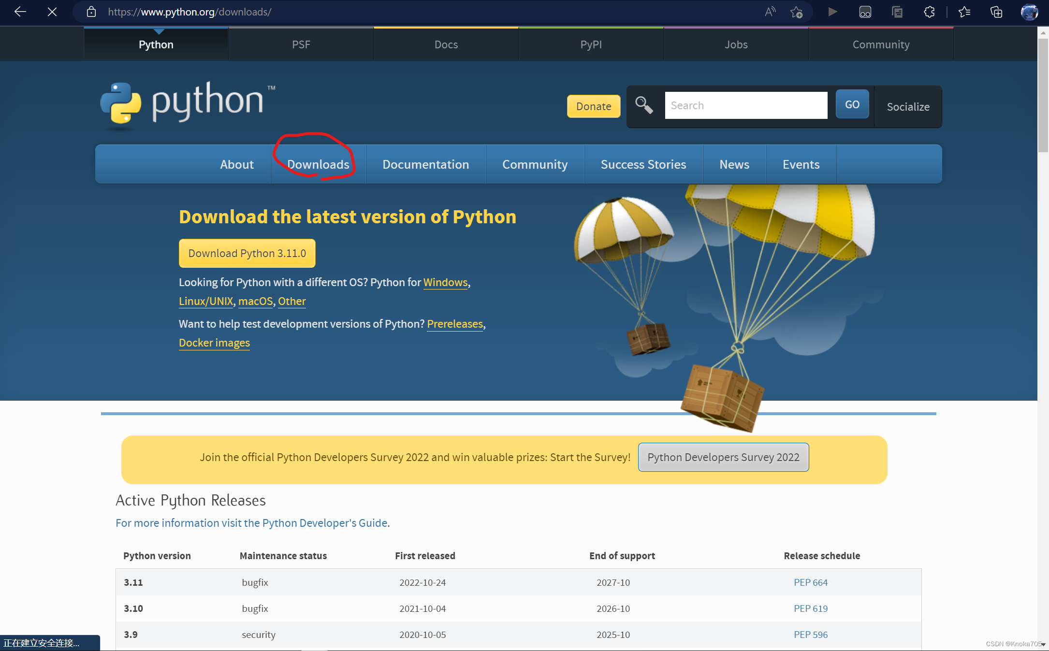Open the Downloads navigation menu
Image resolution: width=1049 pixels, height=651 pixels.
[x=318, y=164]
